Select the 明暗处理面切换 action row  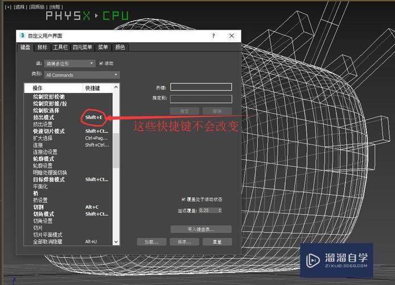68,173
